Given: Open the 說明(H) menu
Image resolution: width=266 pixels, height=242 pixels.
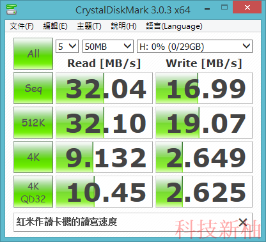Looking at the screenshot, I should pos(123,26).
